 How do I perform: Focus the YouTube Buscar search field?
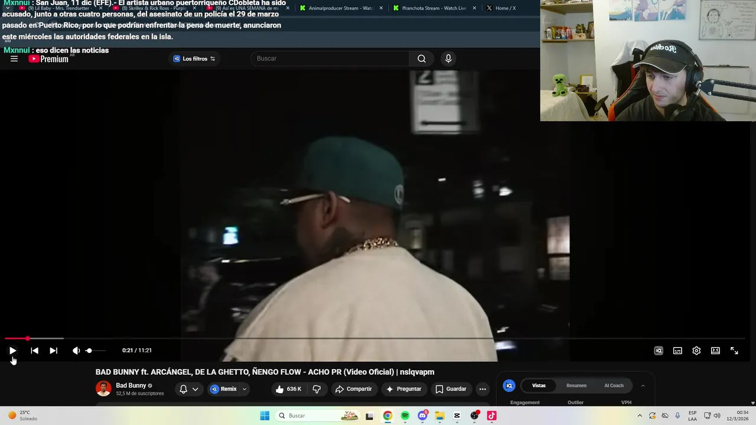click(330, 58)
